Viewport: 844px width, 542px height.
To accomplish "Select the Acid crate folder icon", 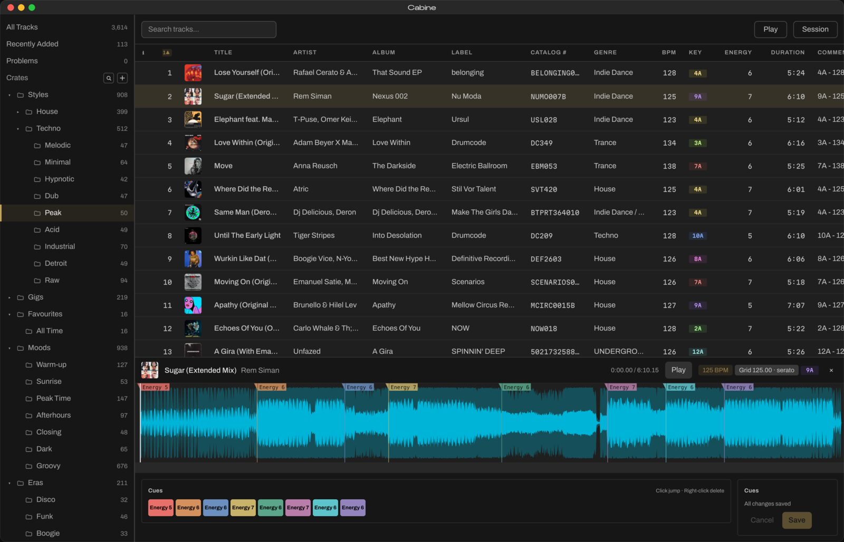I will coord(37,230).
